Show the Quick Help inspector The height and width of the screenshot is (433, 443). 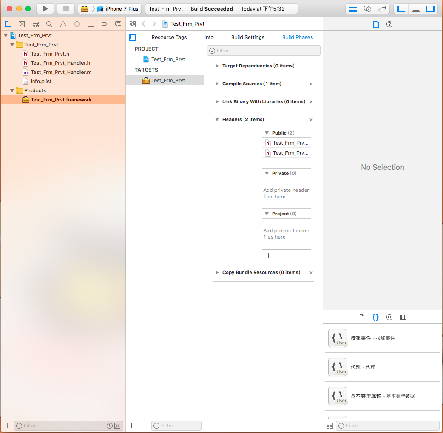pos(389,24)
